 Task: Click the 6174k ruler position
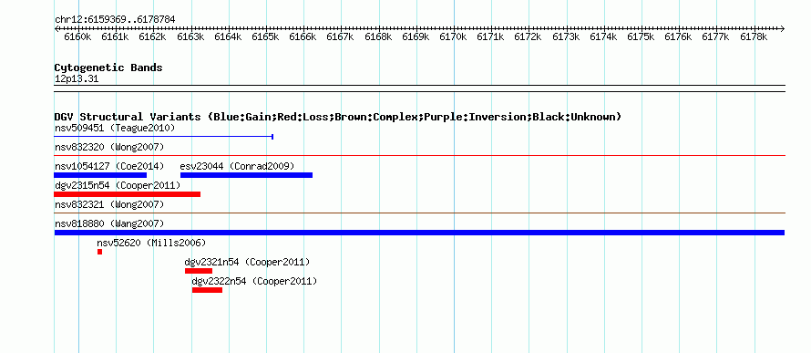pos(603,36)
